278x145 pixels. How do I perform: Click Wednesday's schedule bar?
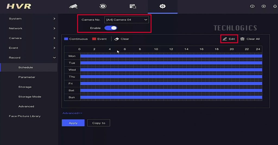(x=171, y=70)
